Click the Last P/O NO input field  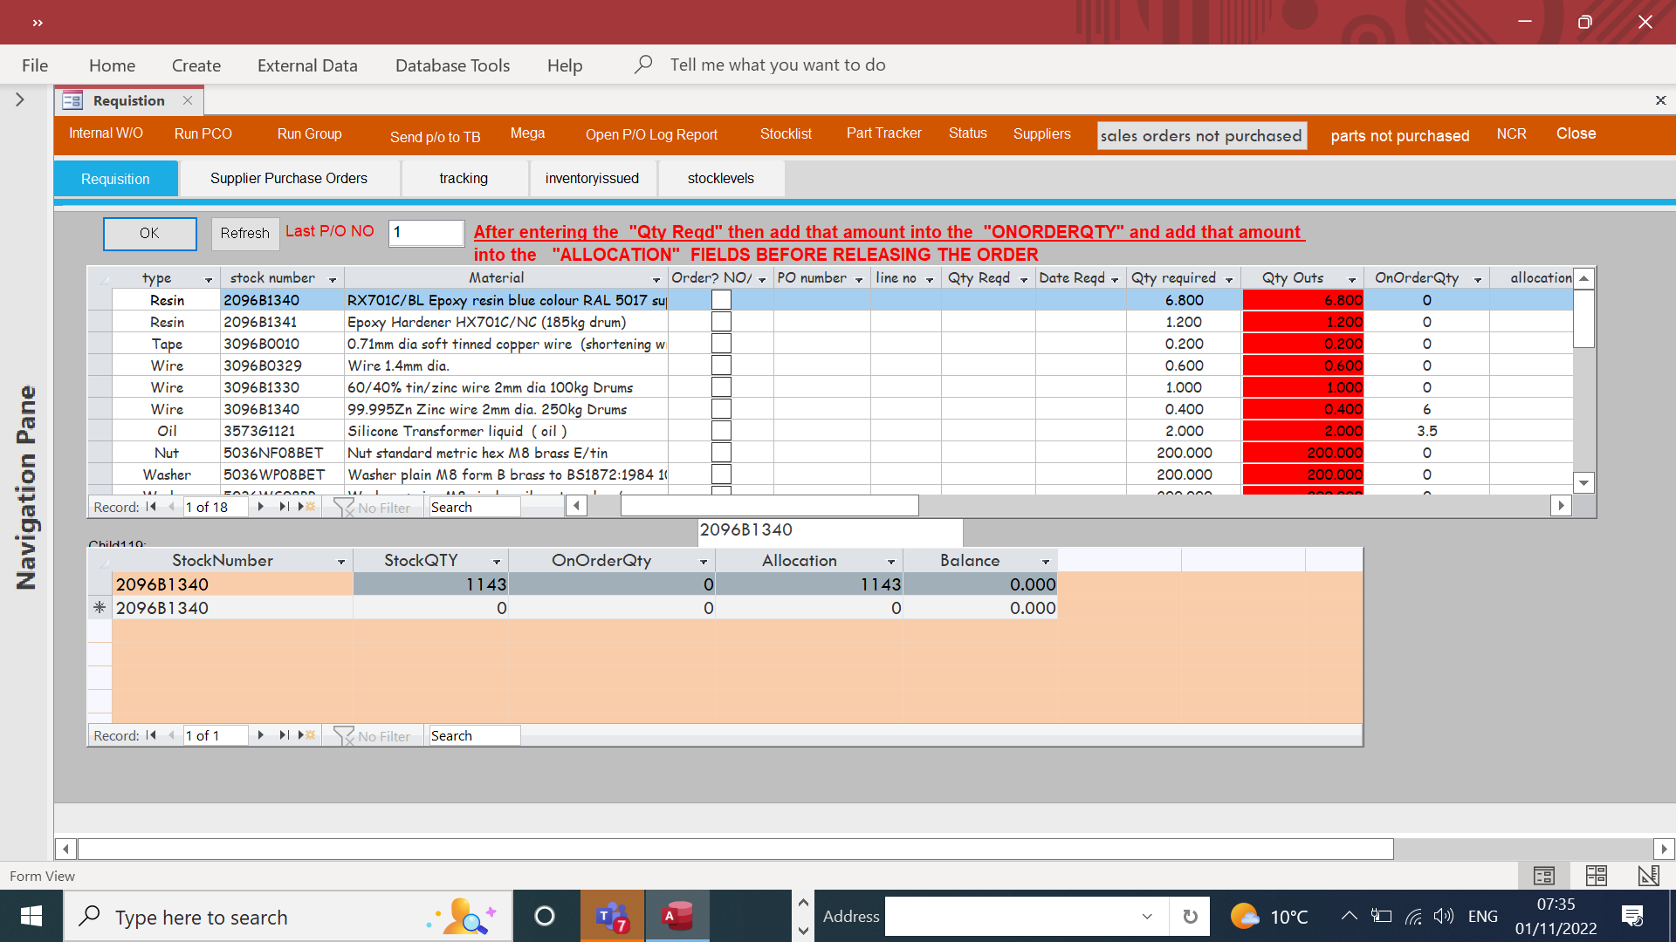click(x=426, y=232)
